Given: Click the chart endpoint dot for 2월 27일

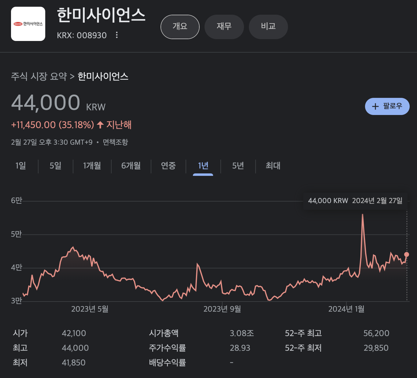Looking at the screenshot, I should pos(407,254).
